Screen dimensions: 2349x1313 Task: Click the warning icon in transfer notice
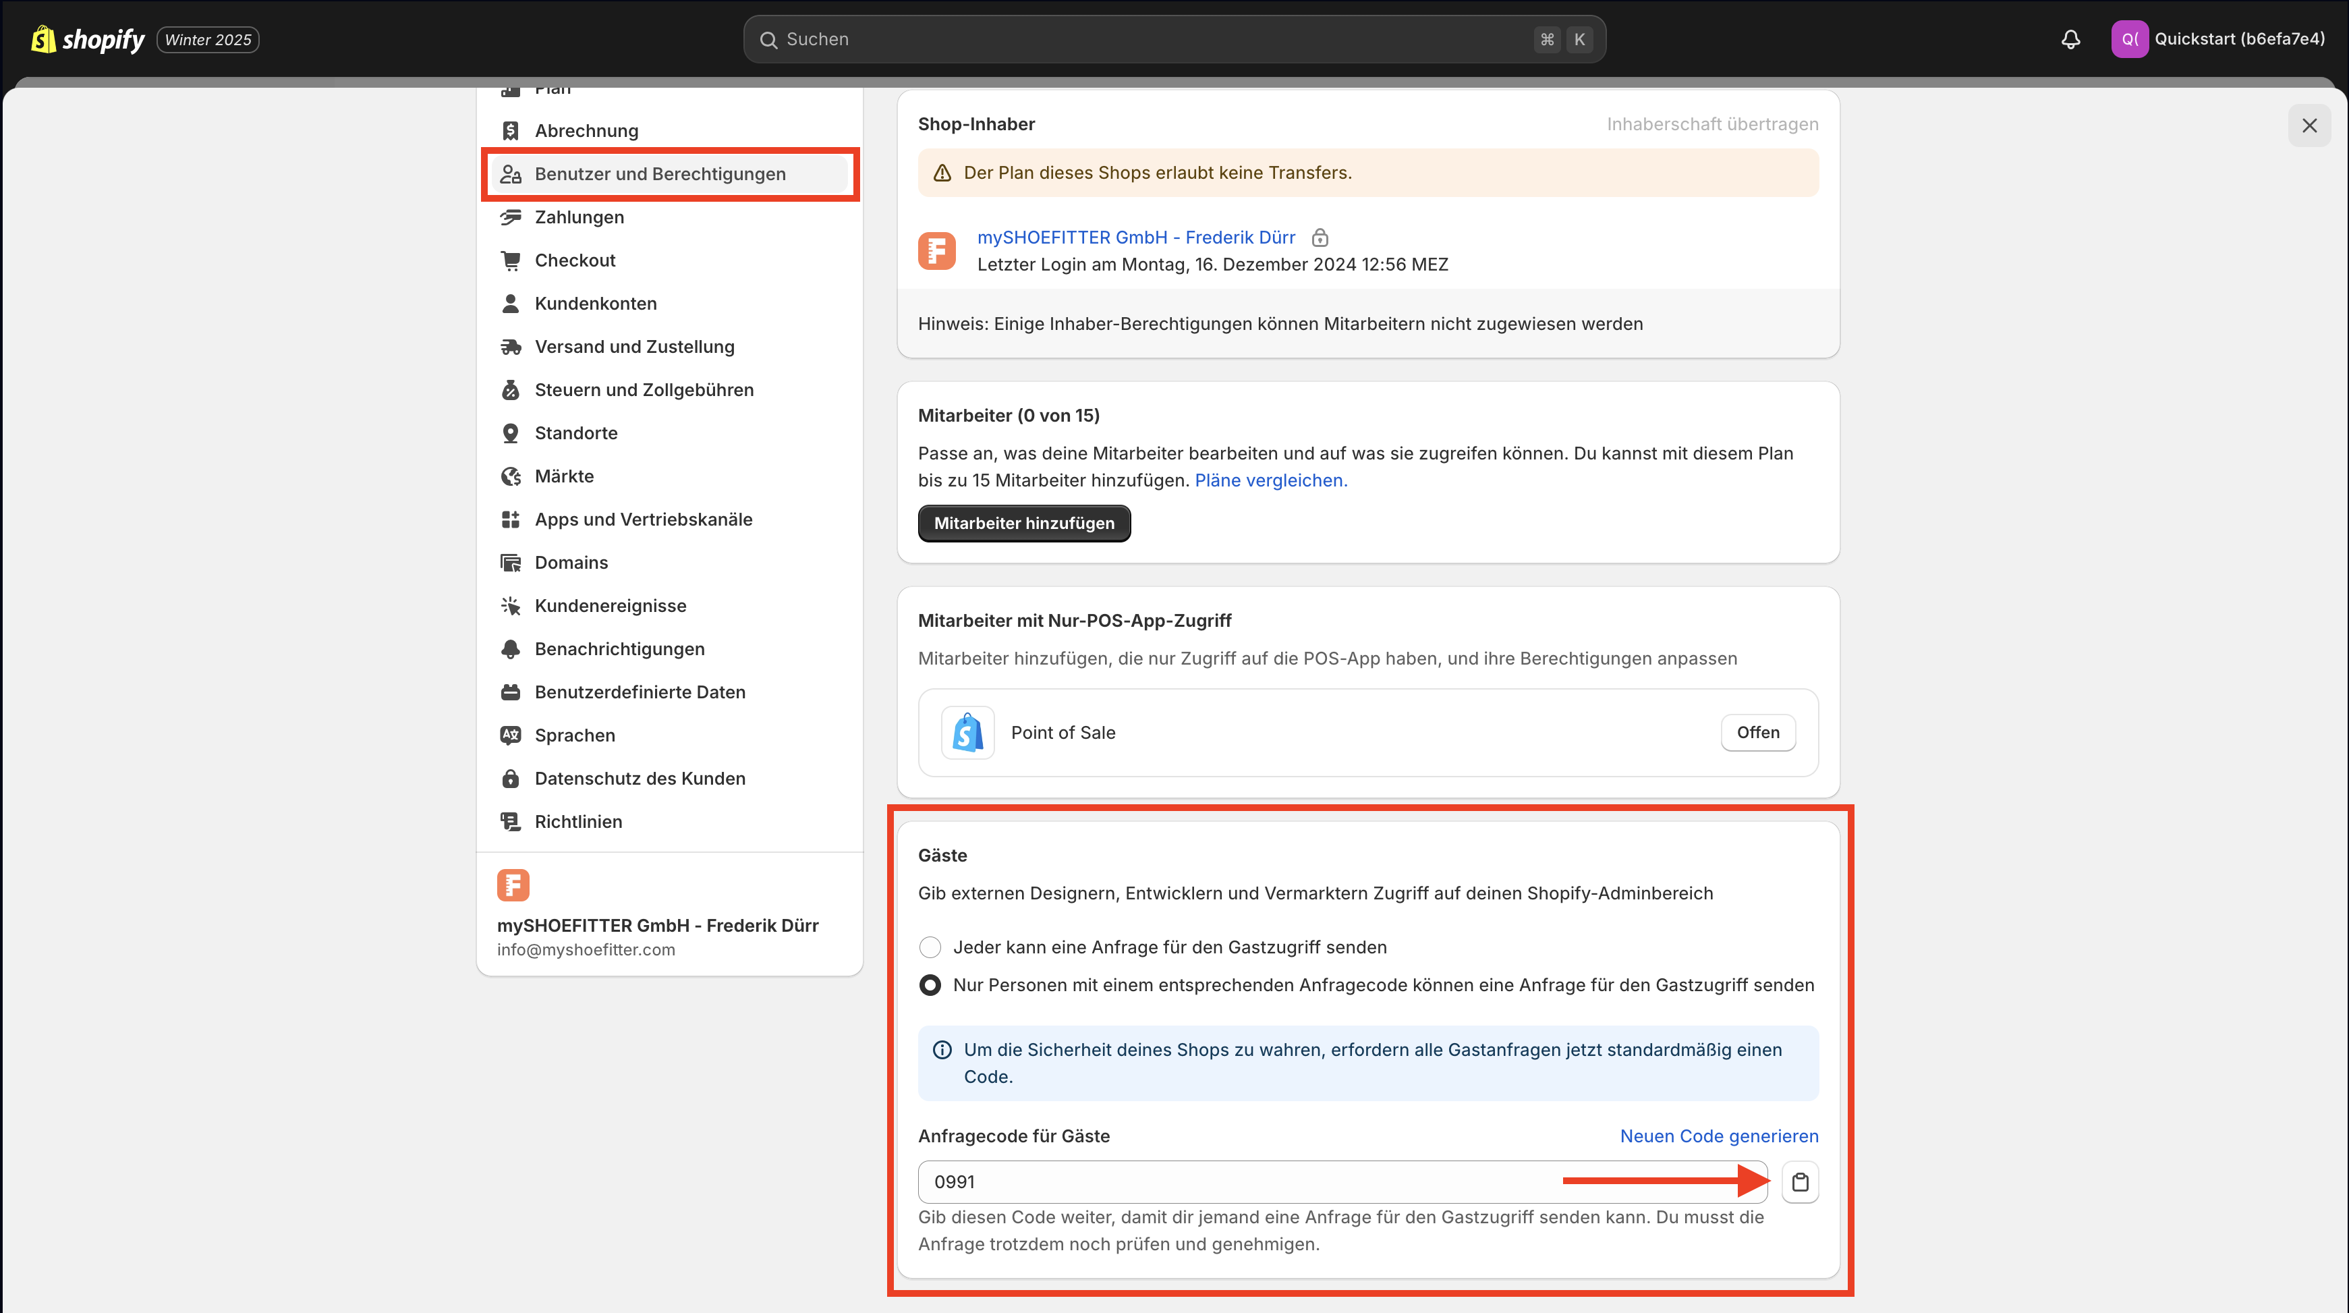942,173
